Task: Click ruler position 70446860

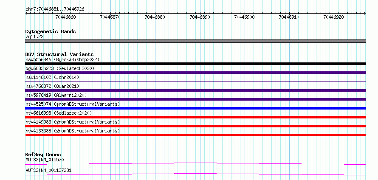Action: [x=65, y=17]
